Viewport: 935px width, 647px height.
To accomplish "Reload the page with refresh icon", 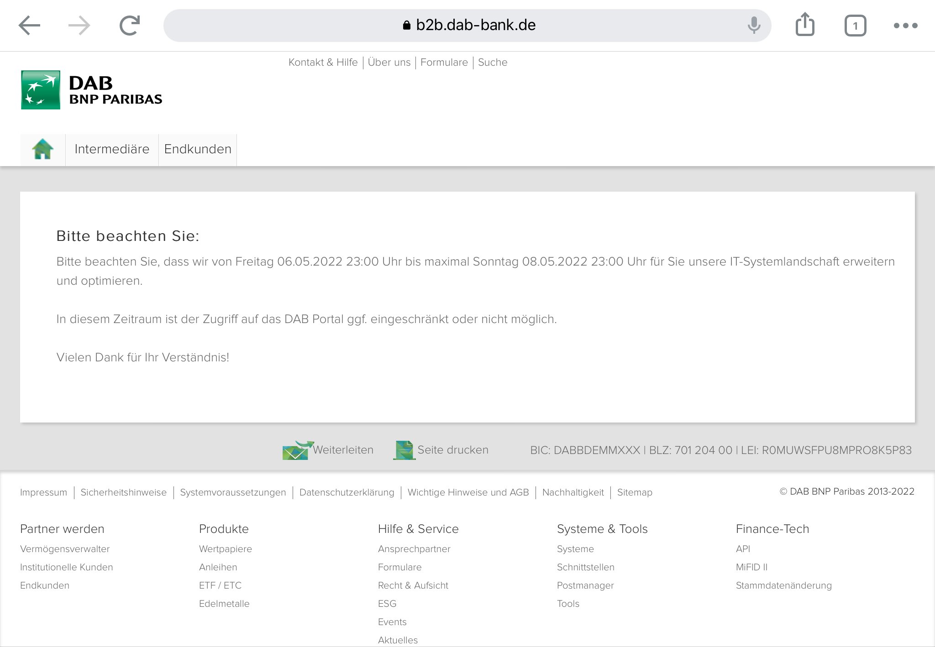I will (x=130, y=26).
